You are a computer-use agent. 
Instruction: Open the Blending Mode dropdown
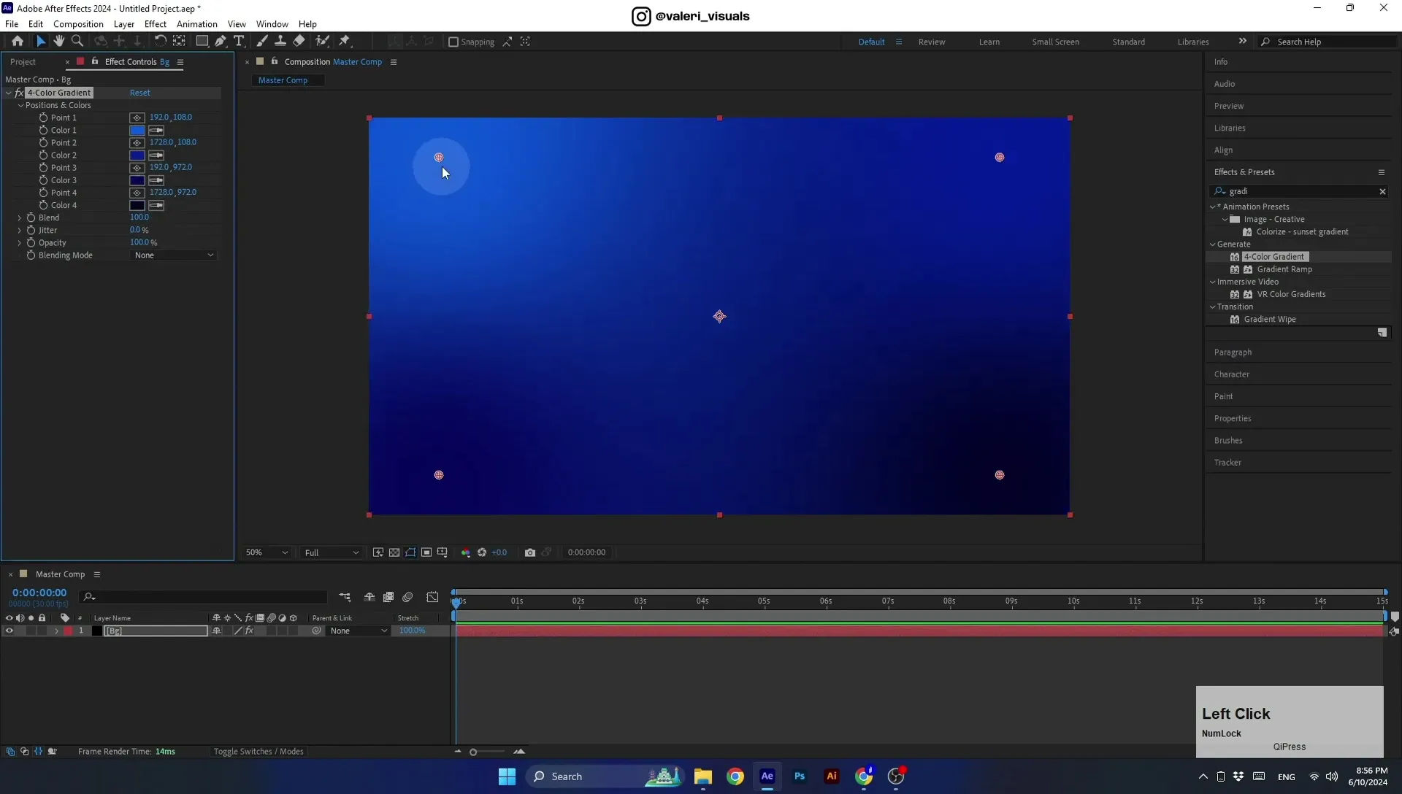(x=174, y=255)
